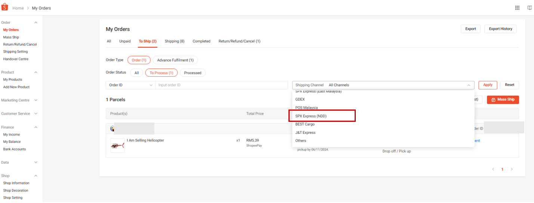Image resolution: width=534 pixels, height=203 pixels.
Task: Click the Mass Ship button
Action: pos(503,100)
